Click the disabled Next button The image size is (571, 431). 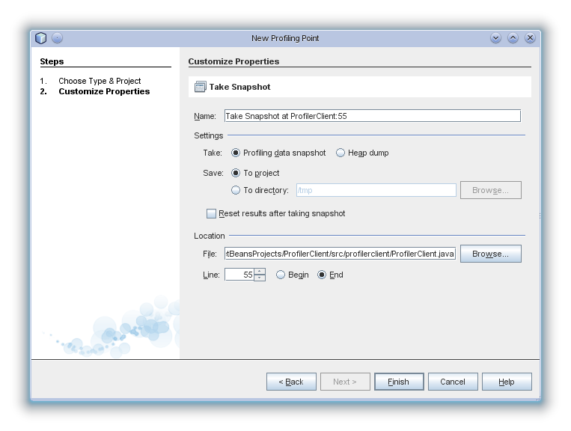(345, 382)
